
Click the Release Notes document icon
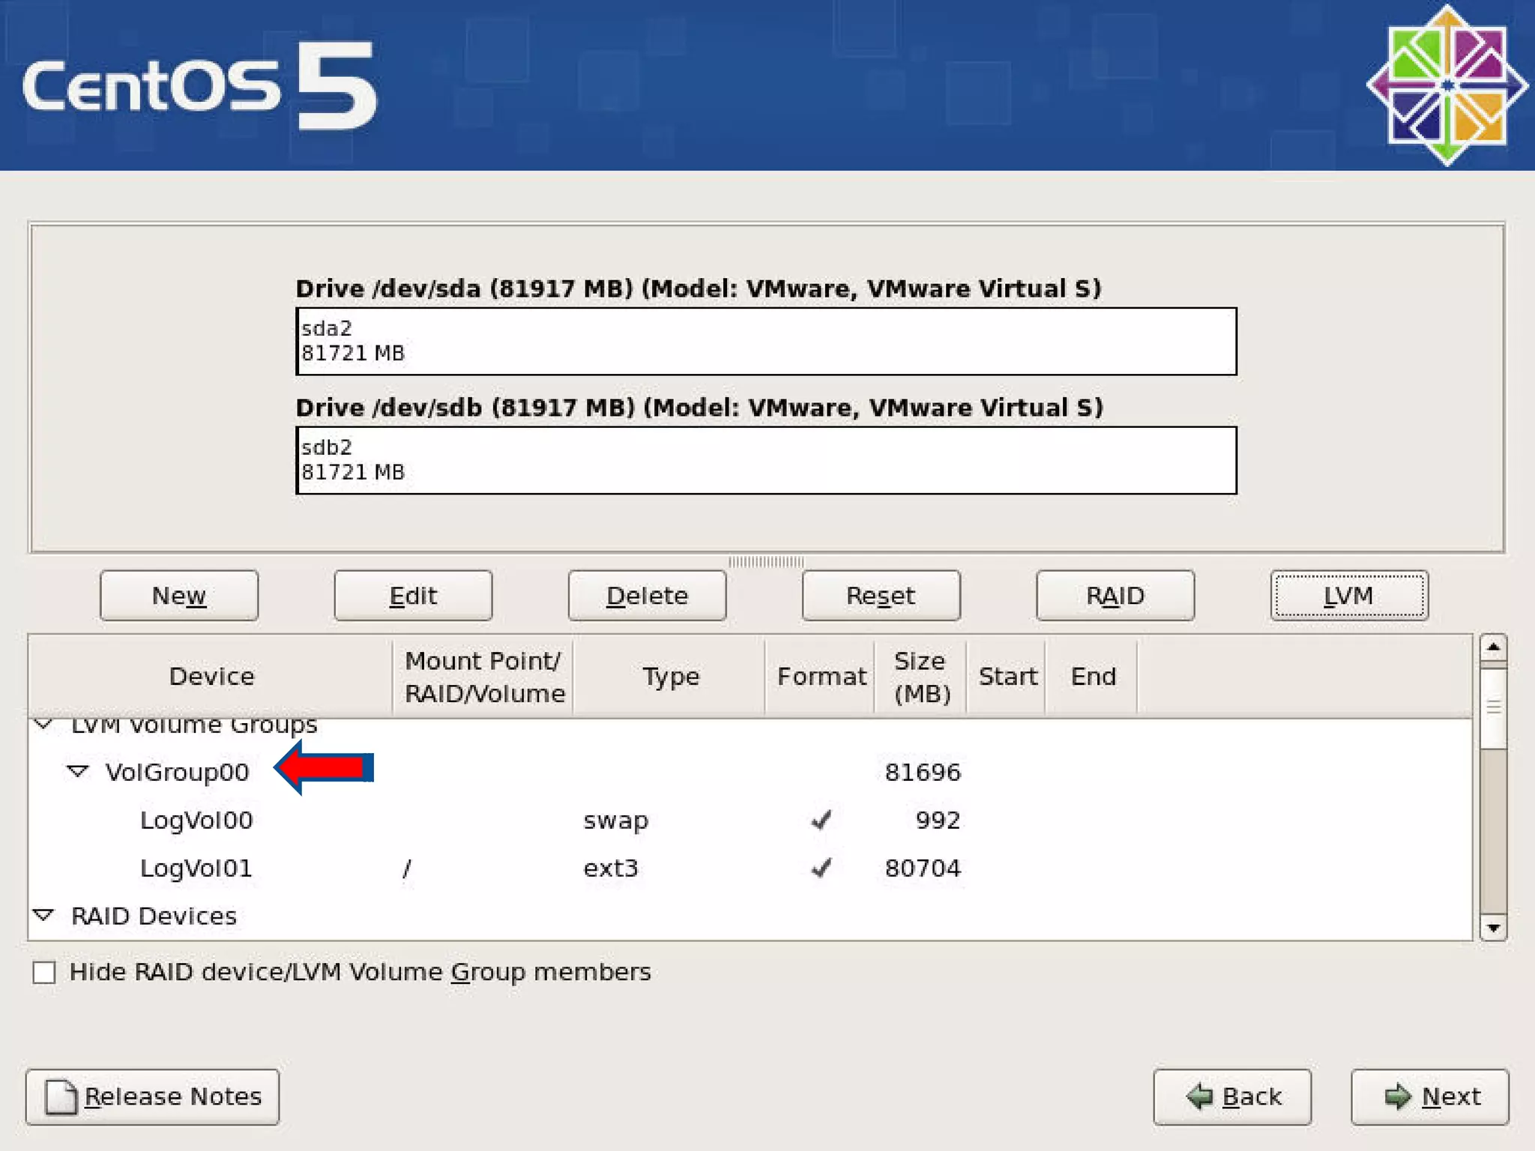[x=61, y=1097]
